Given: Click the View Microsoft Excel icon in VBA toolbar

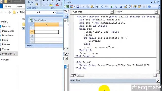Looking at the screenshot, I should 67,7.
